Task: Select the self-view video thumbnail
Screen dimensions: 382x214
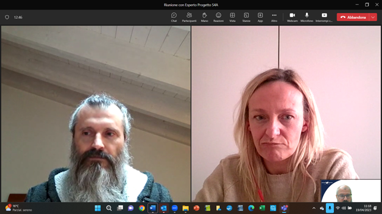Action: 351,191
